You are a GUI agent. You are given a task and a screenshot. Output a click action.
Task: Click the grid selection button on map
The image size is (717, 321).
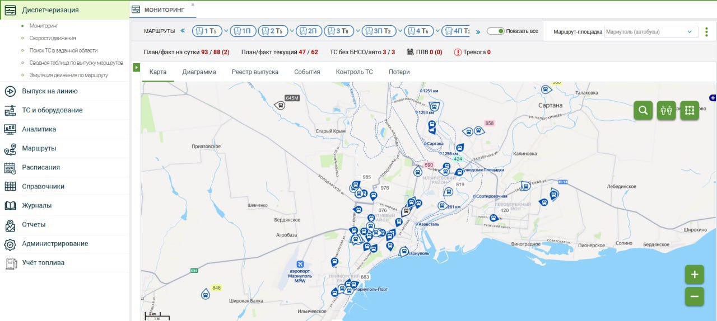tap(690, 110)
